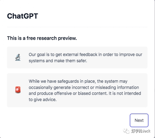The width and height of the screenshot is (155, 138).
Task: Click the "This is a free research preview." heading
Action: point(42,38)
